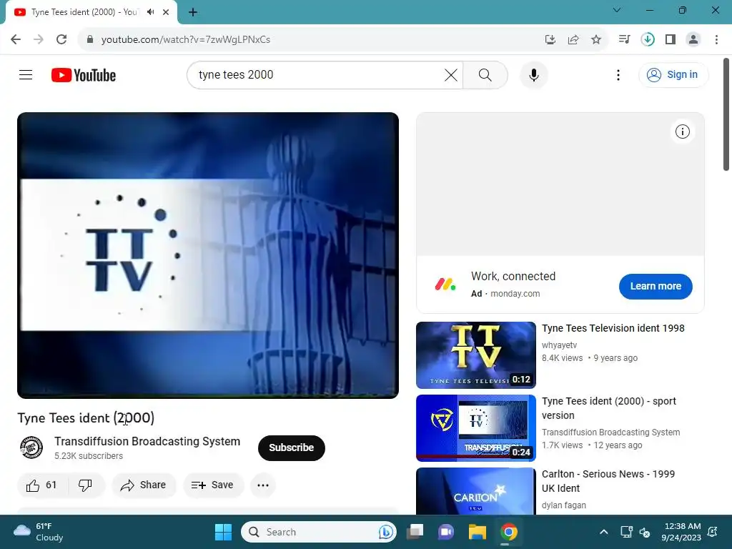
Task: Dislike the video with thumbs down
Action: click(x=85, y=485)
